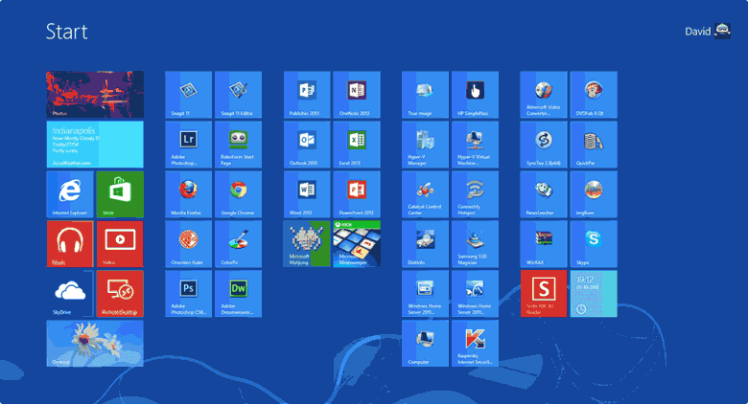748x404 pixels.
Task: Open RoboForm Start Page tile
Action: [238, 144]
